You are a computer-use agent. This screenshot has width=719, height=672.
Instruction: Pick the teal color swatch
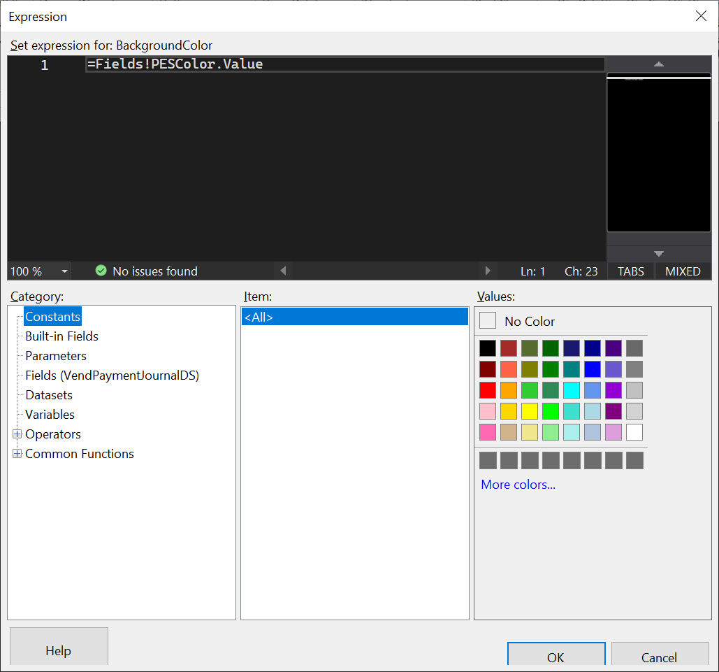[572, 369]
